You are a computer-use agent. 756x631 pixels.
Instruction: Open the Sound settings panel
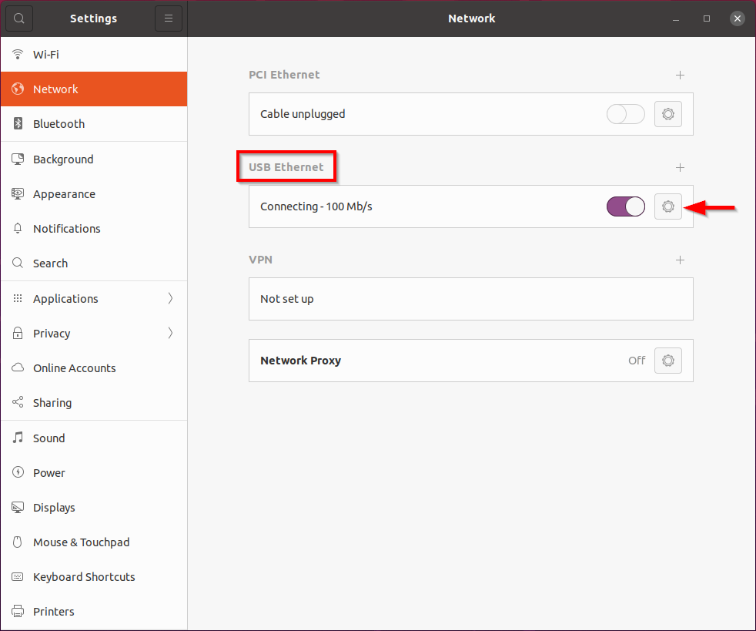tap(49, 438)
